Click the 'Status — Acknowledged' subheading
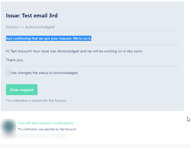 30,27
